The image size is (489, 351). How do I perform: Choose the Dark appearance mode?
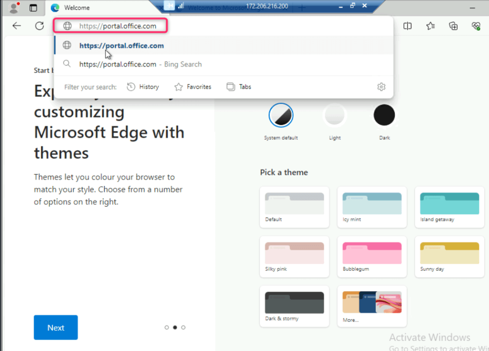[x=384, y=115]
